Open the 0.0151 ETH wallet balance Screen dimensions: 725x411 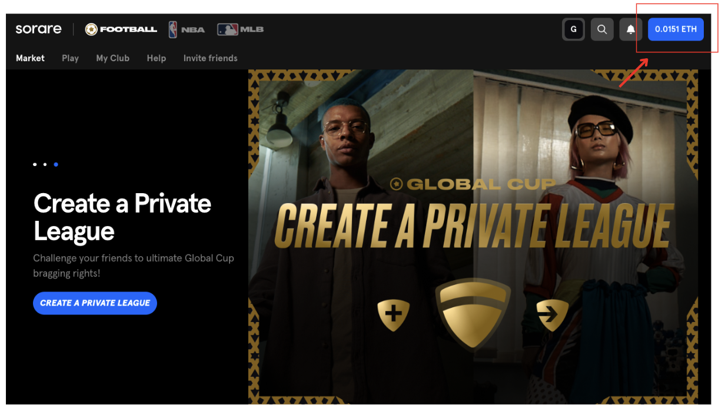coord(676,29)
